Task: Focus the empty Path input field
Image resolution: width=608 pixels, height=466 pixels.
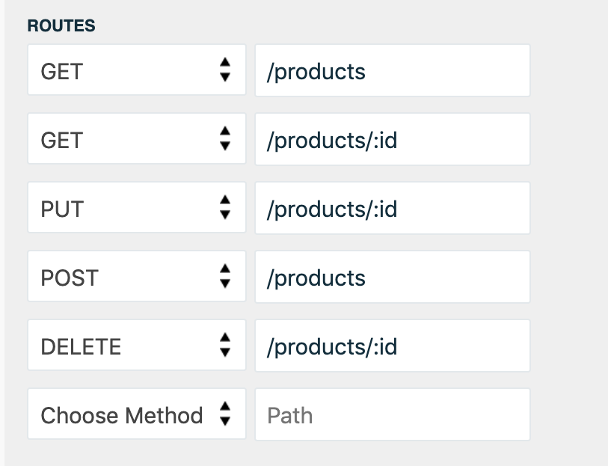Action: pyautogui.click(x=392, y=415)
